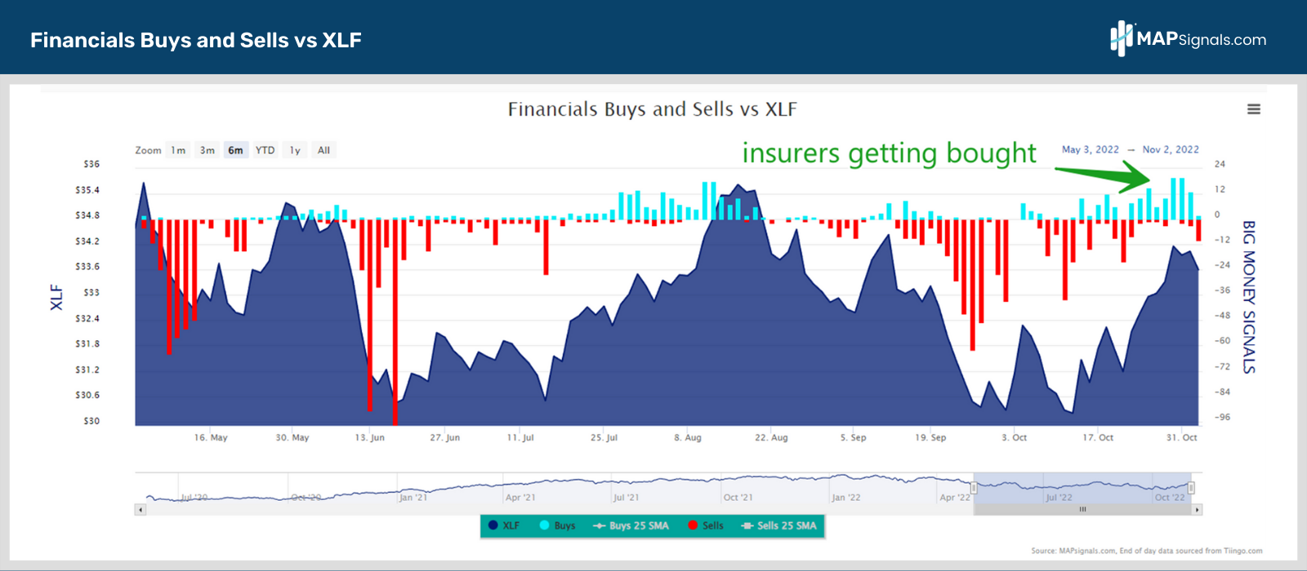The height and width of the screenshot is (571, 1307).
Task: Select the YTD zoom range
Action: (x=265, y=150)
